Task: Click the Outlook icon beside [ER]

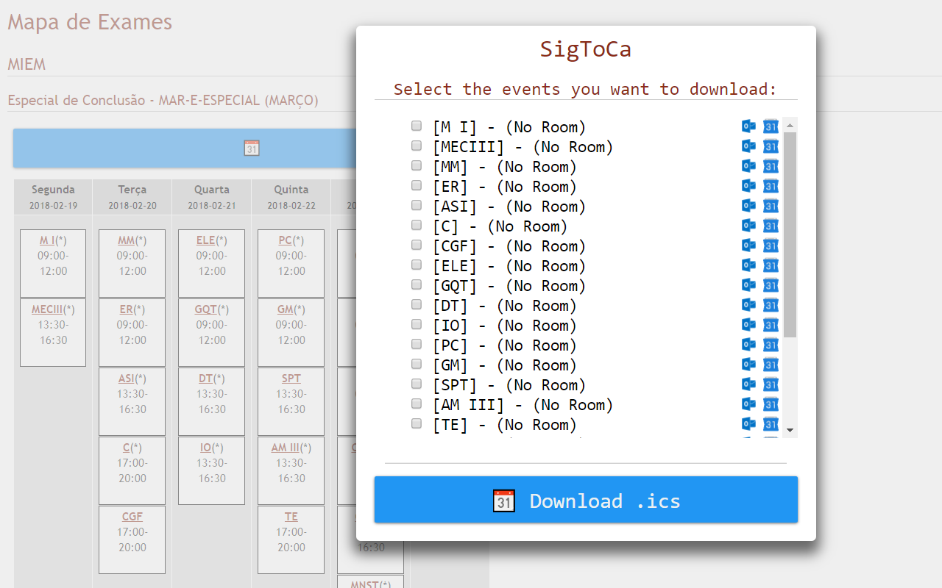Action: point(748,186)
